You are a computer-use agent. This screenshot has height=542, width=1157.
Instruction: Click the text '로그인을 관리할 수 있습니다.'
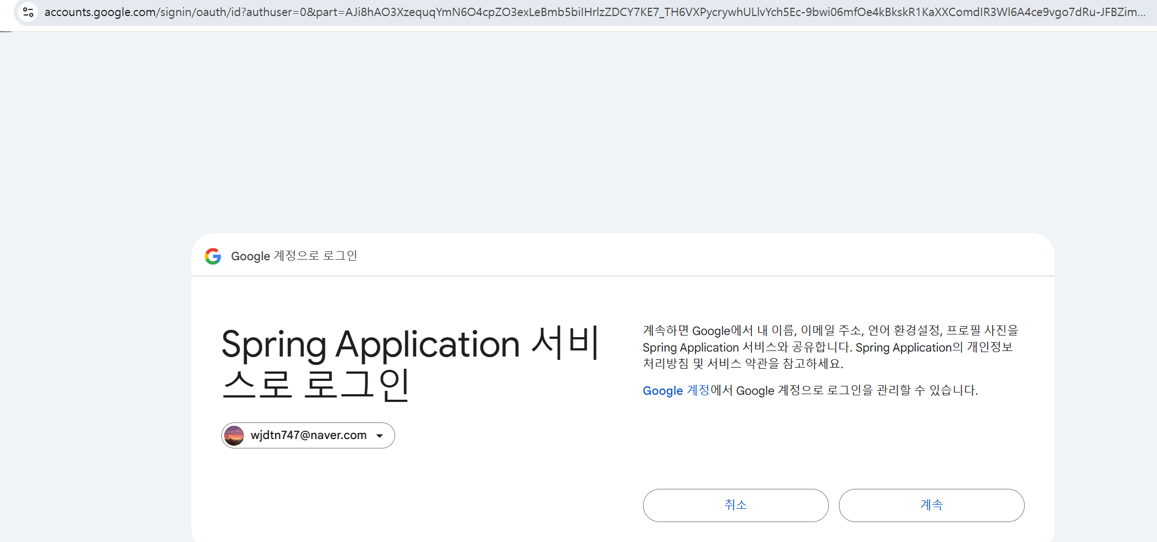[x=902, y=390]
